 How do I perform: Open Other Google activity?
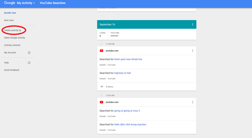[15, 38]
